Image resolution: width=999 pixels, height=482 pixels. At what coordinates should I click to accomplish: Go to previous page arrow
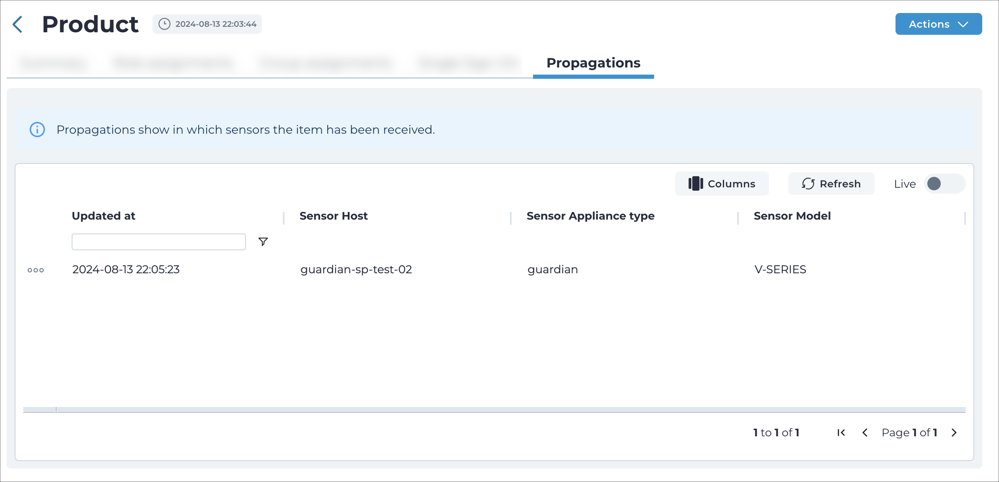[x=865, y=433]
